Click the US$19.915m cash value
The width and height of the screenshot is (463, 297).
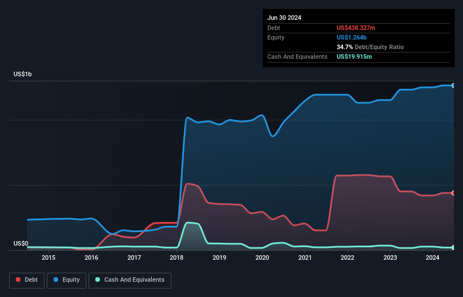(354, 56)
